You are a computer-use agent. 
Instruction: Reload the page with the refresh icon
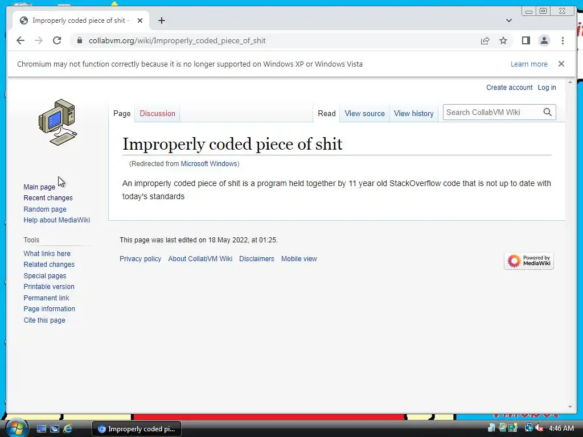pyautogui.click(x=57, y=40)
